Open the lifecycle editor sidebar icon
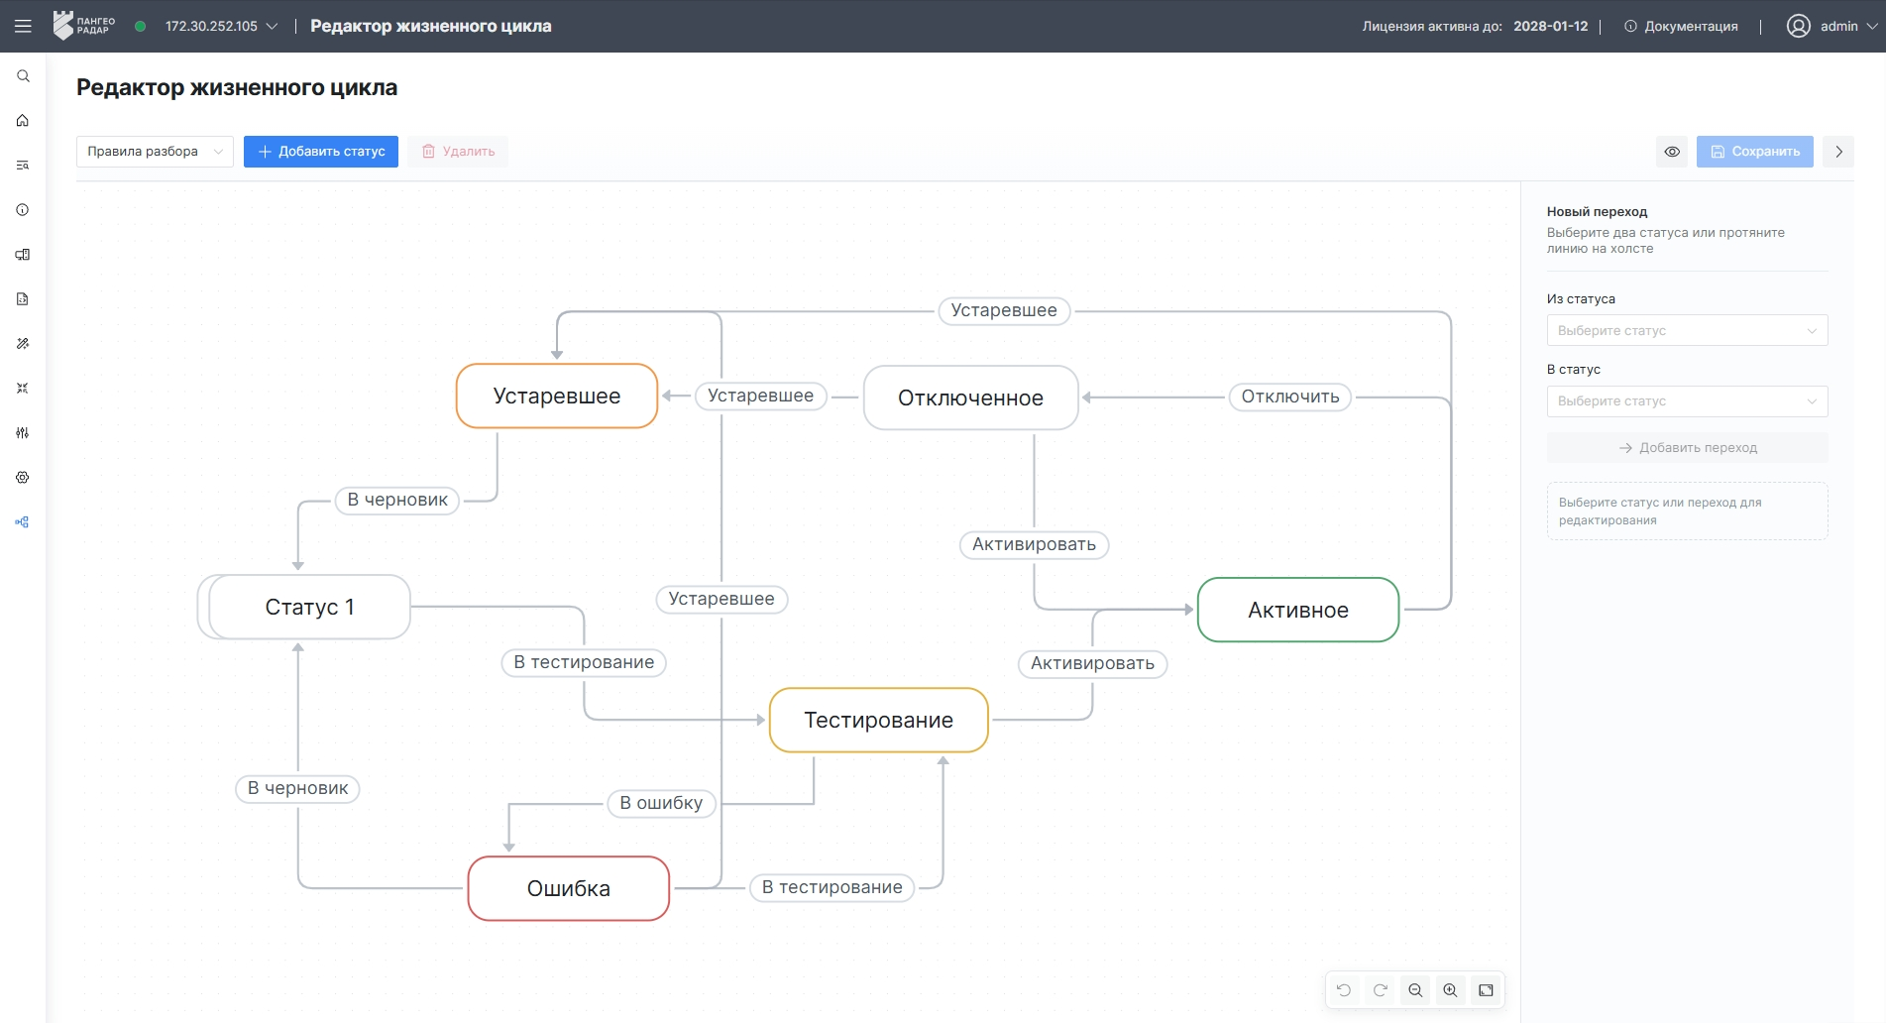This screenshot has height=1023, width=1886. pos(23,522)
